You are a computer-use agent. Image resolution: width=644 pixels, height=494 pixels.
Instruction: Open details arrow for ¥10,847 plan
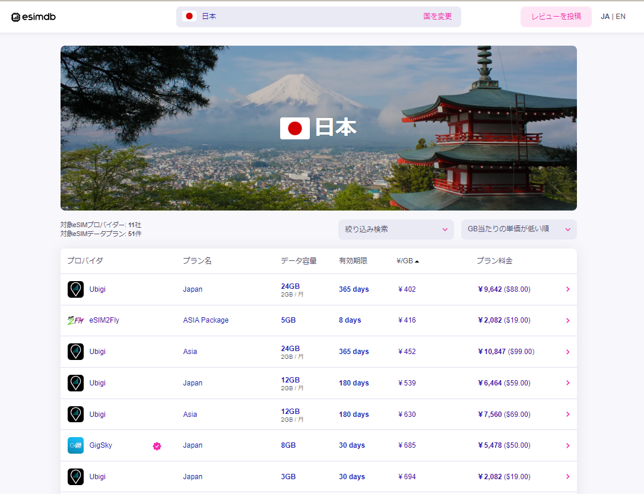pyautogui.click(x=567, y=352)
